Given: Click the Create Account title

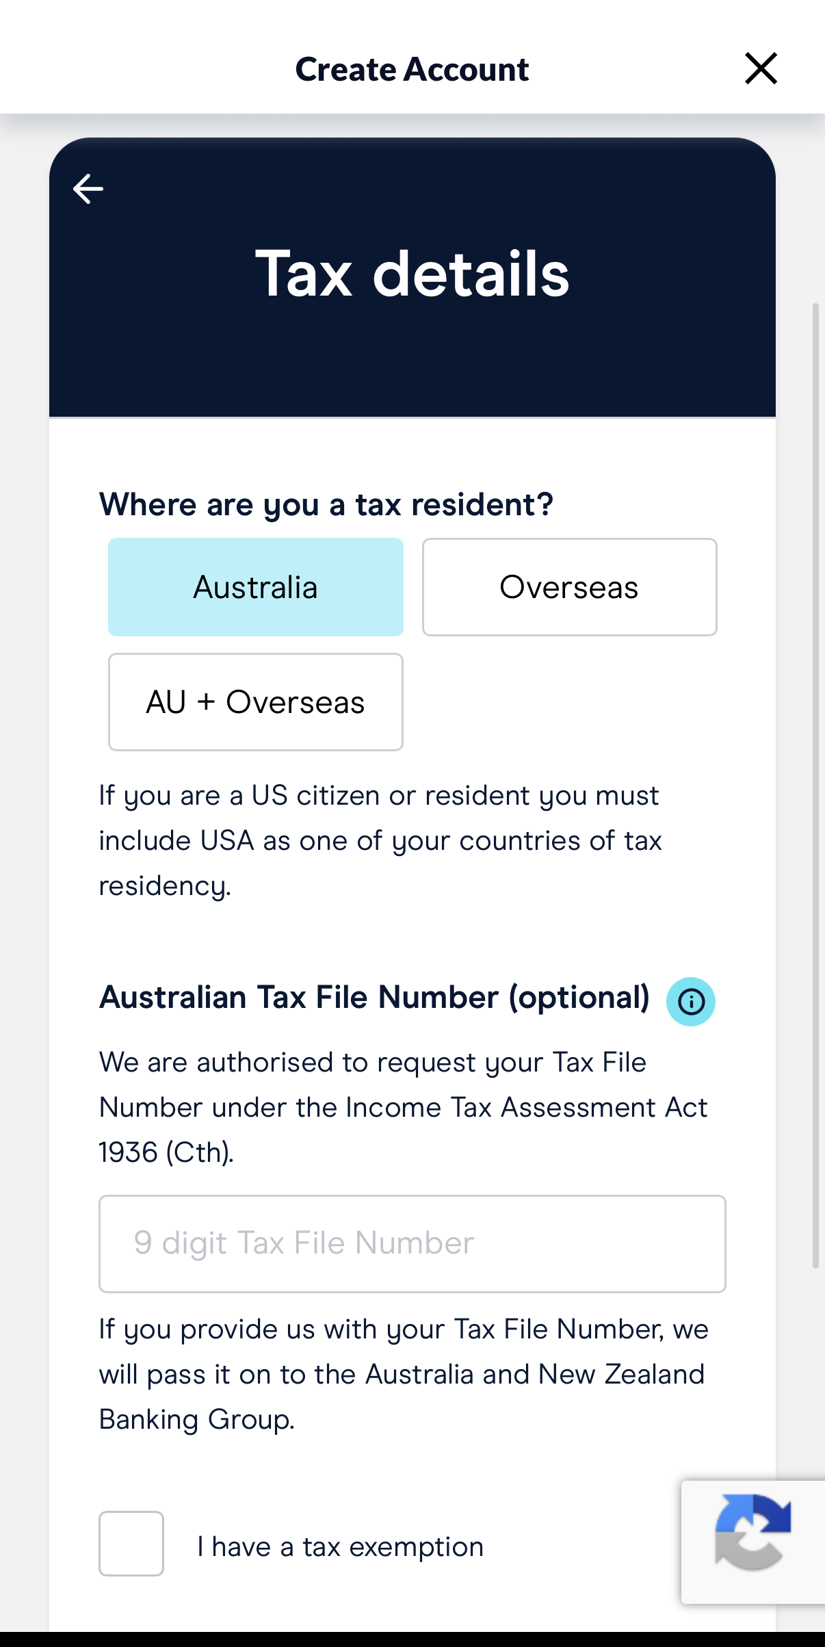Looking at the screenshot, I should (412, 69).
